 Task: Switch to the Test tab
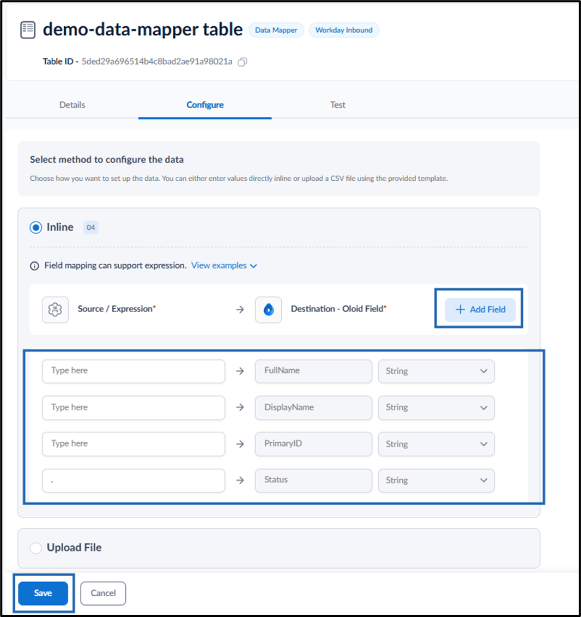click(x=337, y=105)
